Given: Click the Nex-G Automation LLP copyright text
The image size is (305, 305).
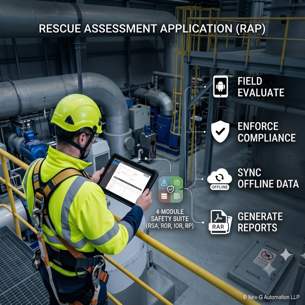Looking at the screenshot, I should point(271,297).
